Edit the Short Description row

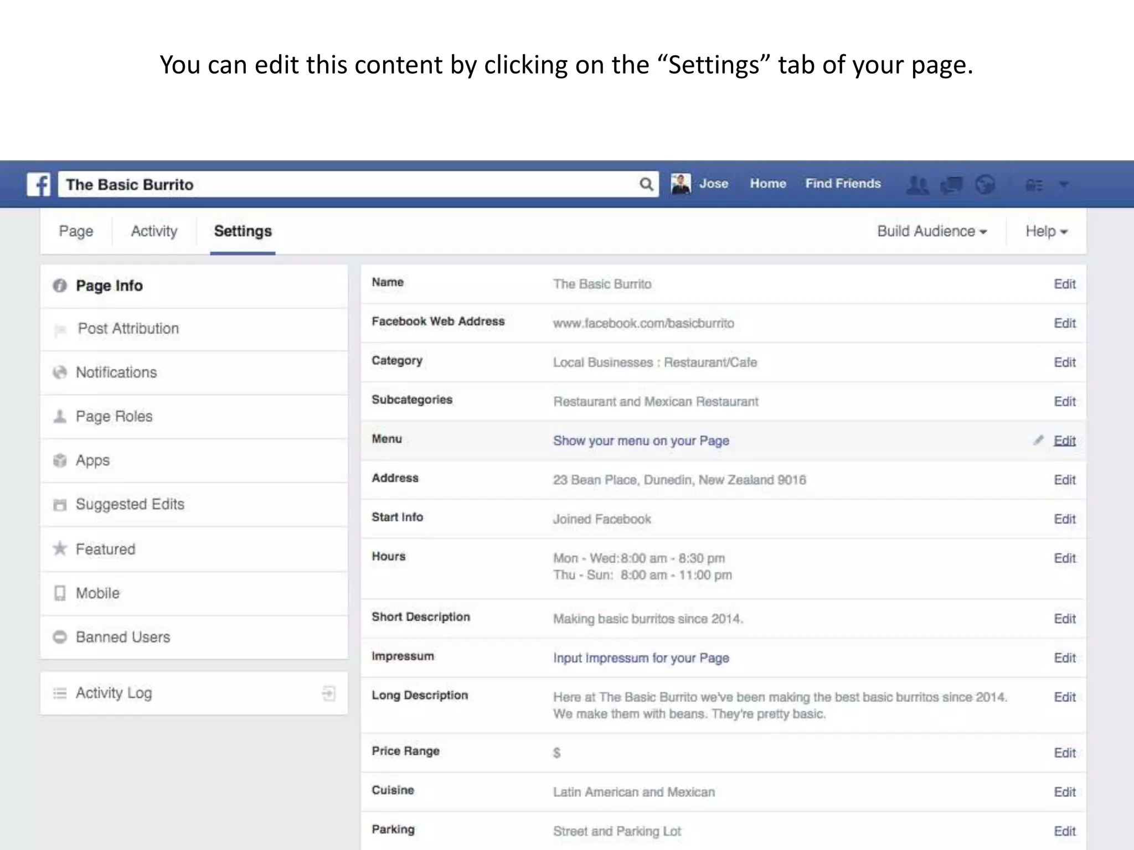pos(1064,619)
